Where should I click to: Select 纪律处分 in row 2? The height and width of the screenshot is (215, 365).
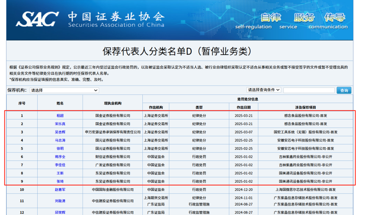point(199,124)
